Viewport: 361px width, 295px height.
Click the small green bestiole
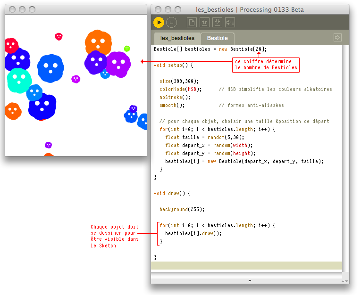point(127,49)
